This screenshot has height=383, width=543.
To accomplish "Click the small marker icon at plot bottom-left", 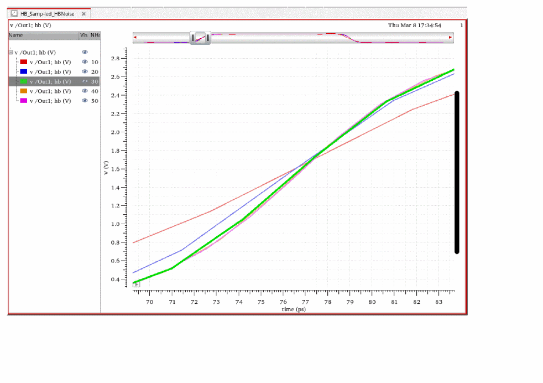I will [x=137, y=284].
